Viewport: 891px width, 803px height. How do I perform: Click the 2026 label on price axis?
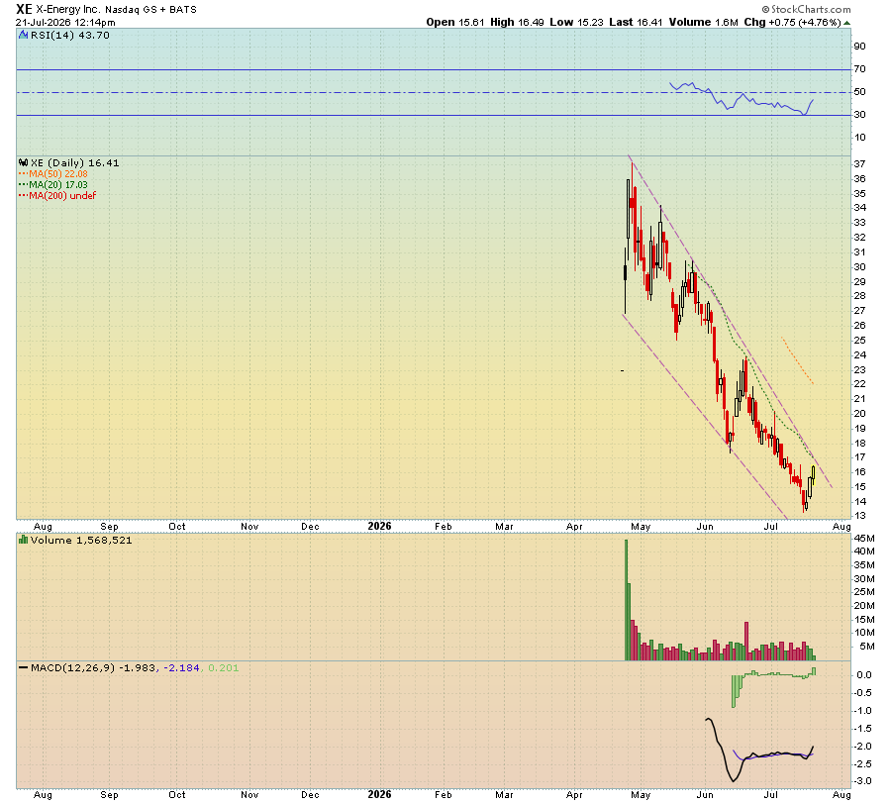click(x=379, y=526)
